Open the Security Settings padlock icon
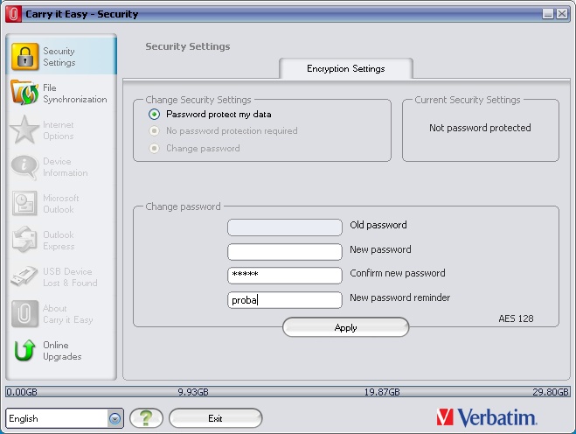Image resolution: width=576 pixels, height=434 pixels. click(24, 57)
